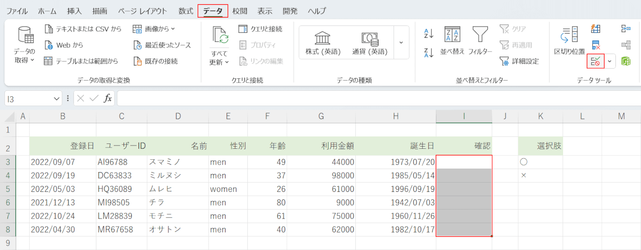Expand the data types gallery
This screenshot has width=641, height=250.
tap(401, 42)
